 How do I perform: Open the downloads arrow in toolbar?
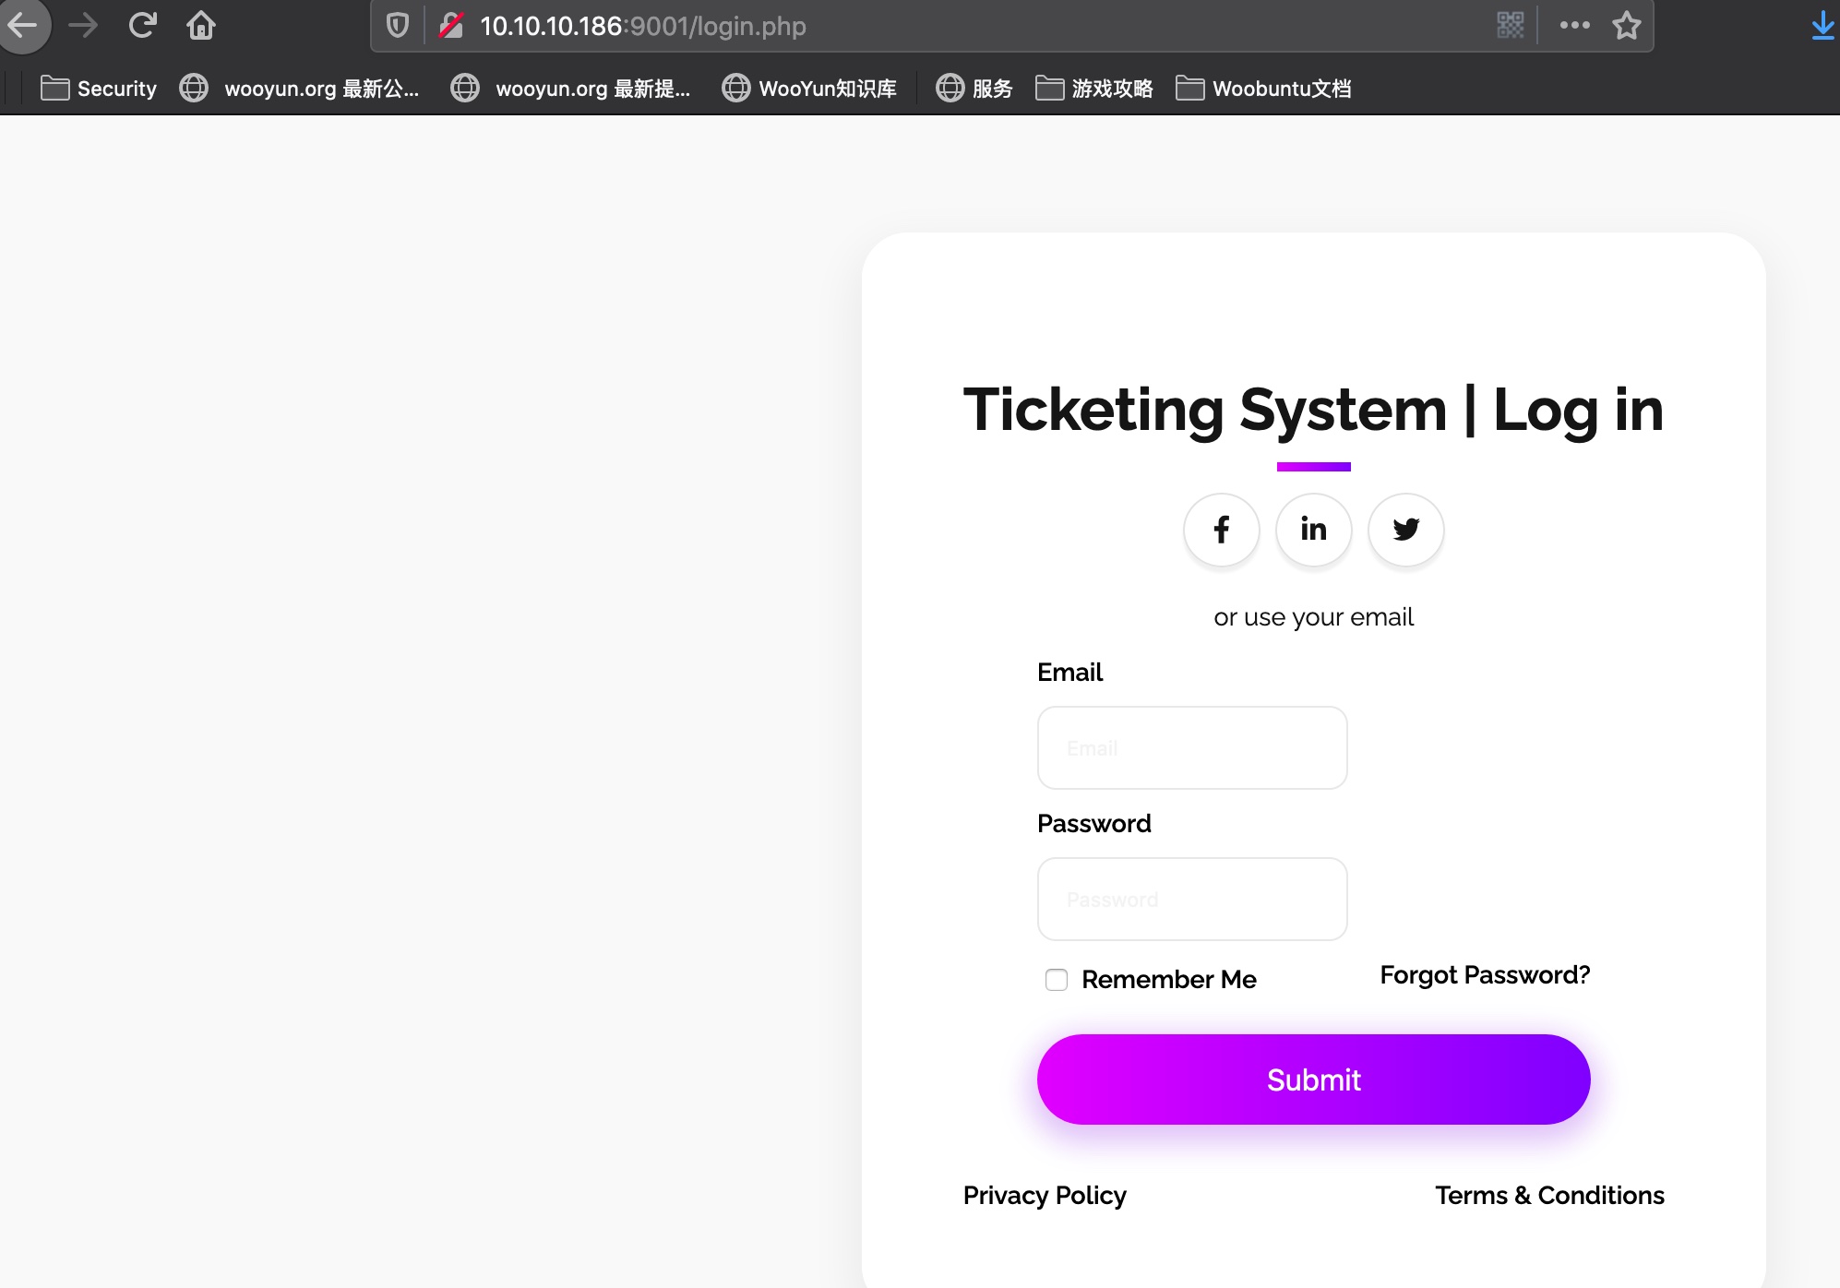coord(1822,26)
